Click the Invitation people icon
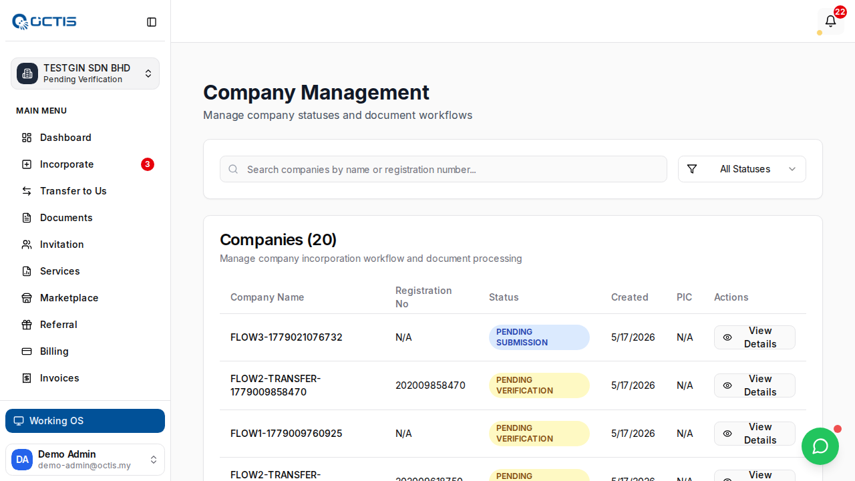Viewport: 855px width, 481px height. pos(27,245)
